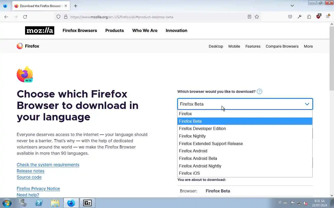This screenshot has height=208, width=334.
Task: Close the Download the Firefox Browser tab
Action: point(66,6)
